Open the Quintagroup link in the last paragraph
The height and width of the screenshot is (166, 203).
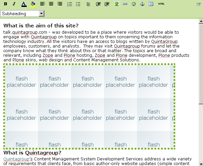coord(16,159)
